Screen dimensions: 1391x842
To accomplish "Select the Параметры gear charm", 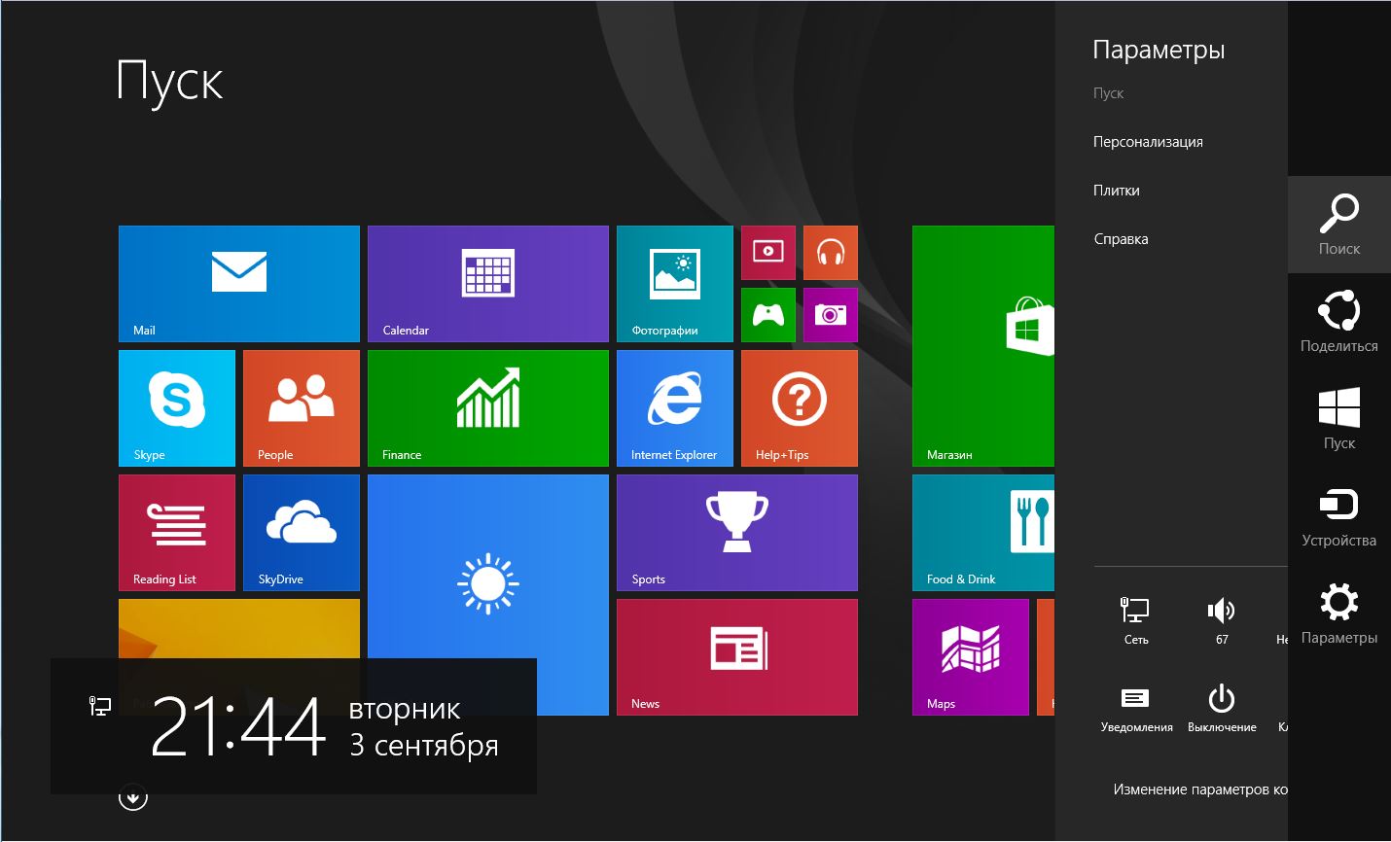I will 1339,614.
